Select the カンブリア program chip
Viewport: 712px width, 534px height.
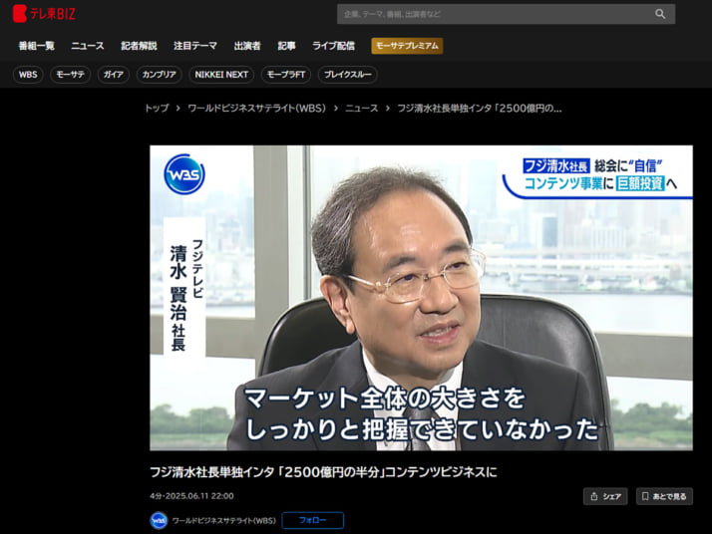tap(159, 75)
